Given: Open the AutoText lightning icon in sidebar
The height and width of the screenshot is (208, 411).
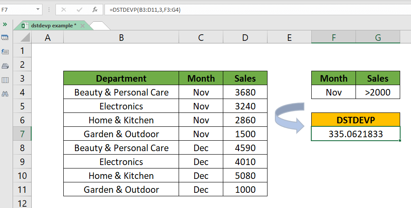Looking at the screenshot, I should click(x=5, y=52).
